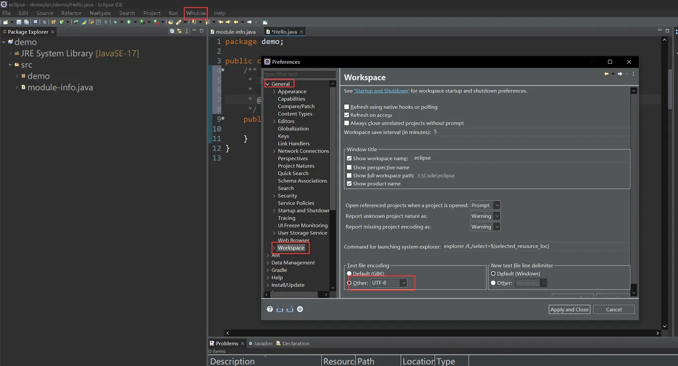
Task: Click the Preferences forward arrow icon
Action: pos(620,74)
